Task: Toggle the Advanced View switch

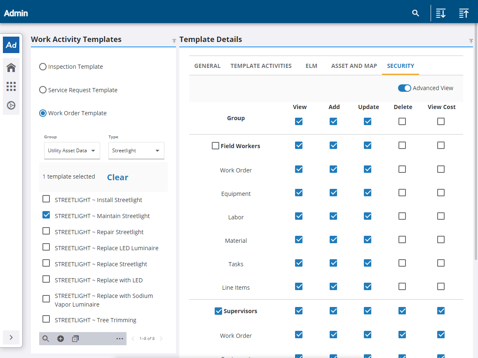Action: [x=404, y=88]
